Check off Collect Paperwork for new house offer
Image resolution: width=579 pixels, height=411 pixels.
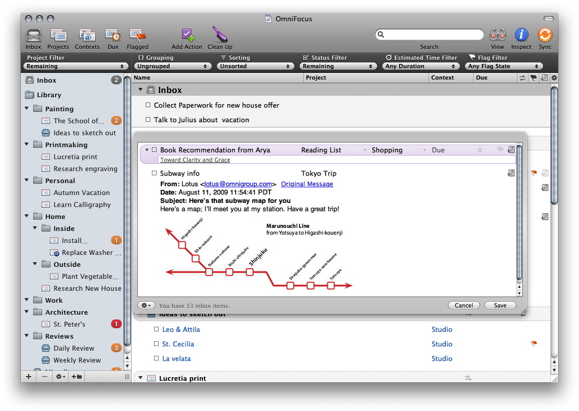coord(148,105)
